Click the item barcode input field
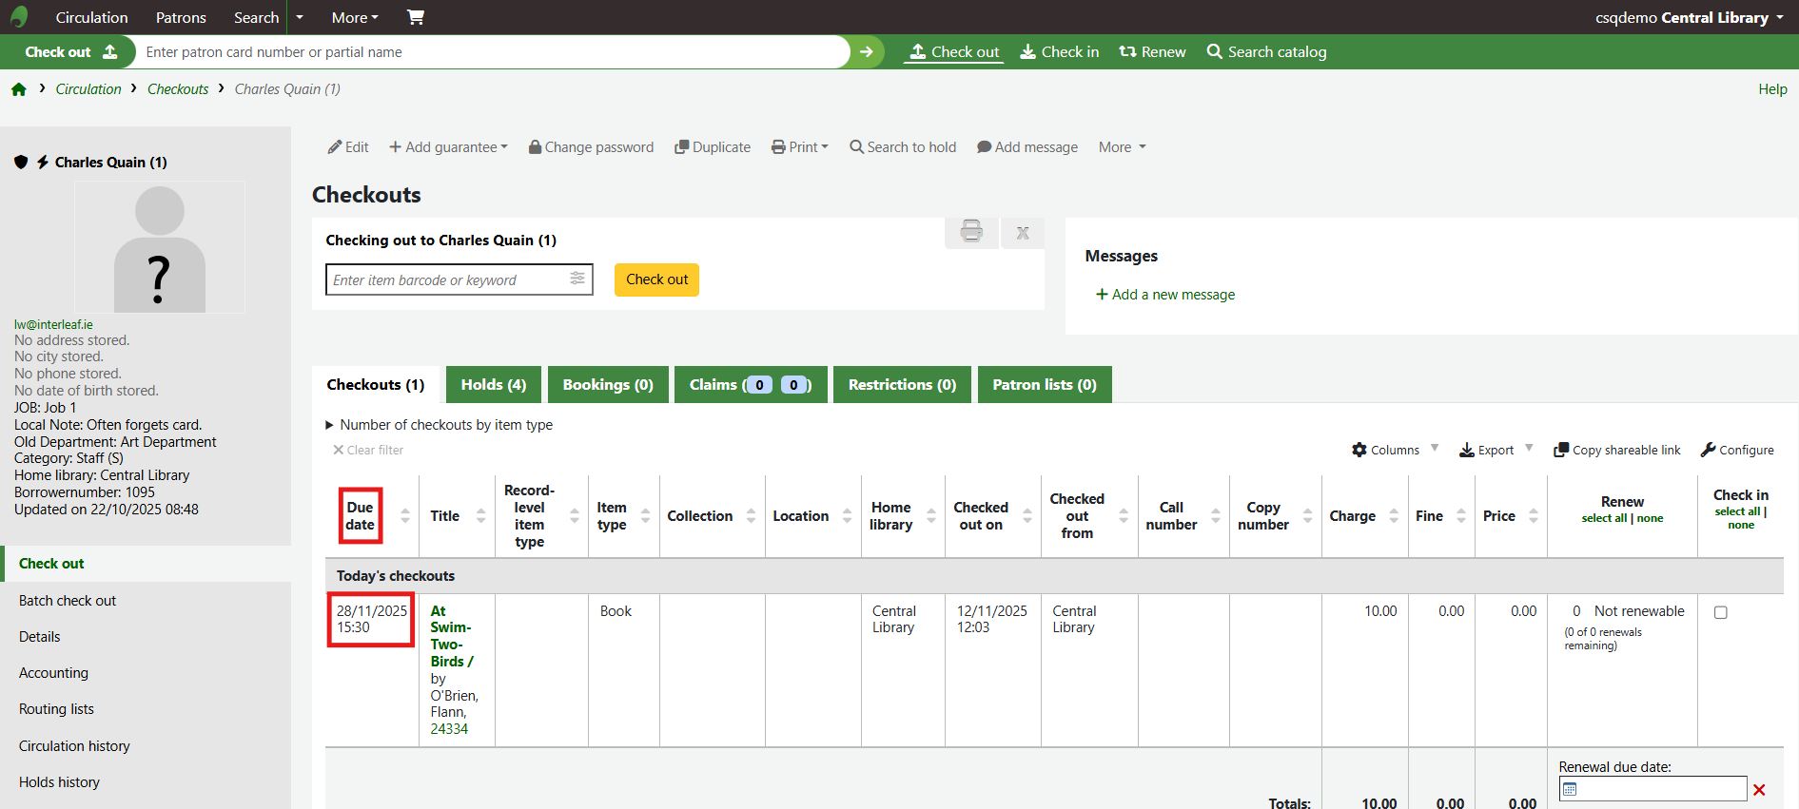Screen dimensions: 1799x809 (447, 279)
